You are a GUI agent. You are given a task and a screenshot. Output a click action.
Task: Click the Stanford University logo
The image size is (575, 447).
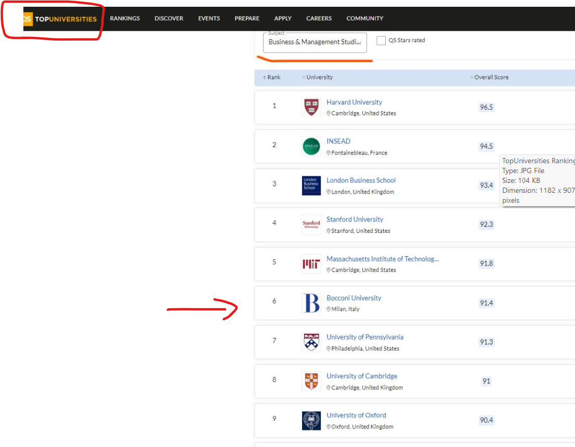point(311,225)
